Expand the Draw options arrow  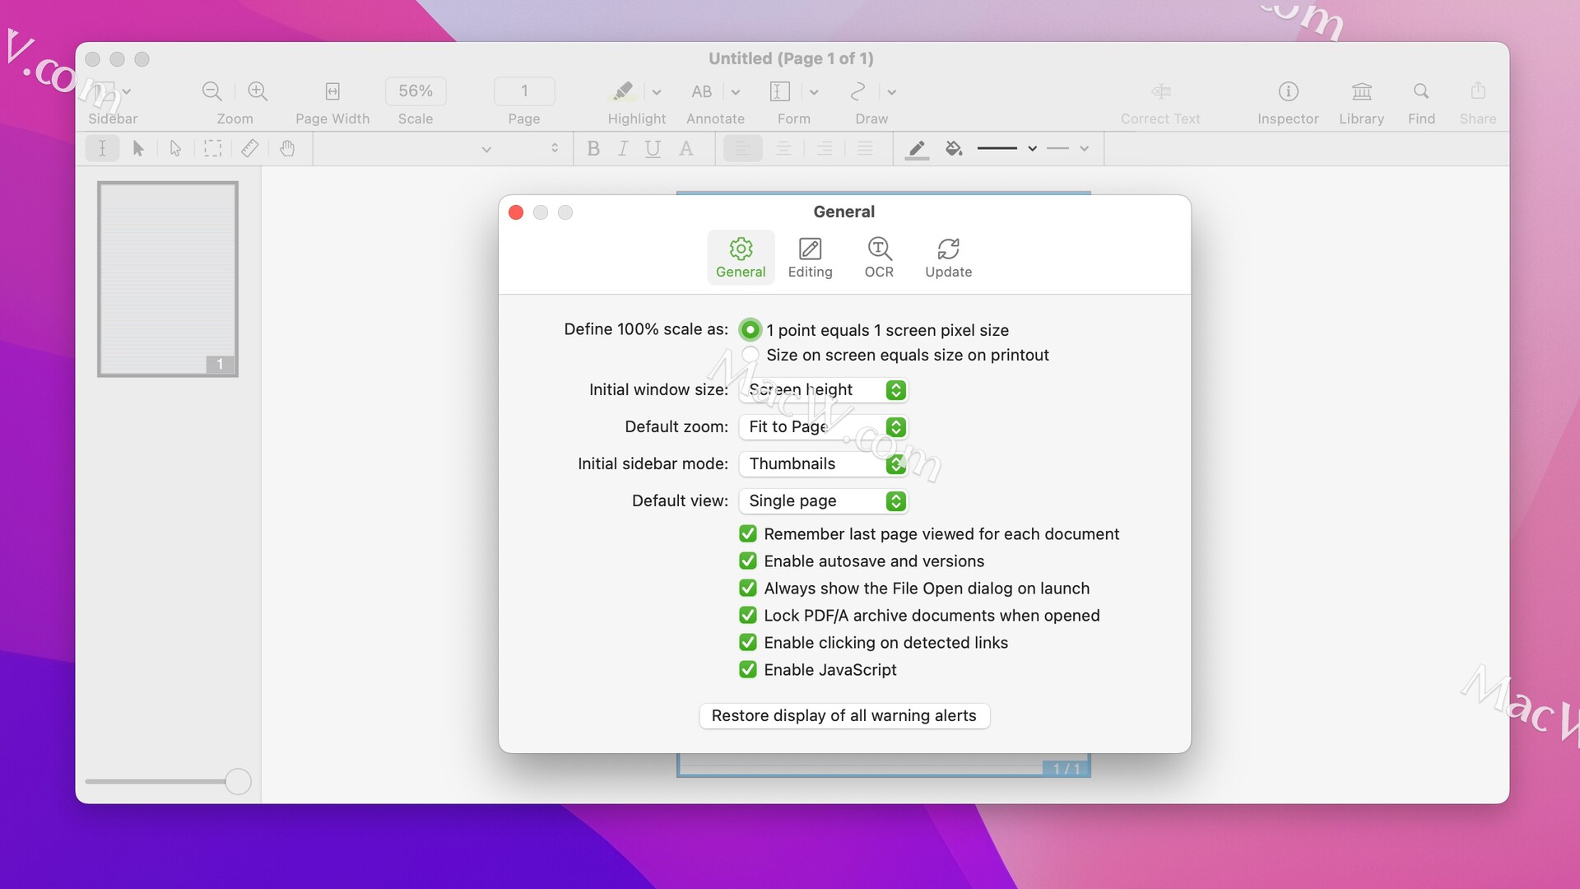pos(891,92)
